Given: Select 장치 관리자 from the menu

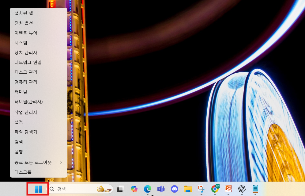Looking at the screenshot, I should (x=26, y=52).
